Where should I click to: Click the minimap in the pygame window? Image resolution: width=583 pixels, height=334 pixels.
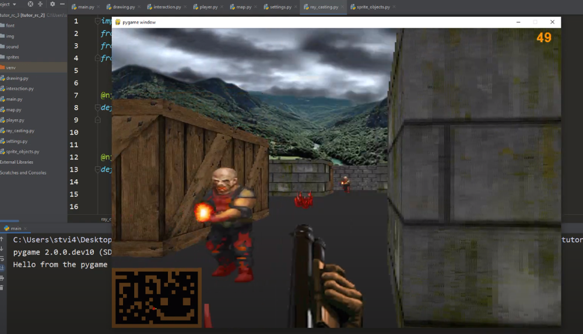click(157, 297)
